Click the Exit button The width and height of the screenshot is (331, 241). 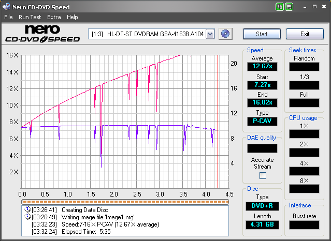pos(305,34)
